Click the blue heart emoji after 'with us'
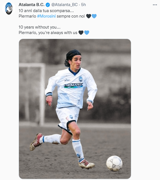This screenshot has width=160, height=180. coord(87,33)
